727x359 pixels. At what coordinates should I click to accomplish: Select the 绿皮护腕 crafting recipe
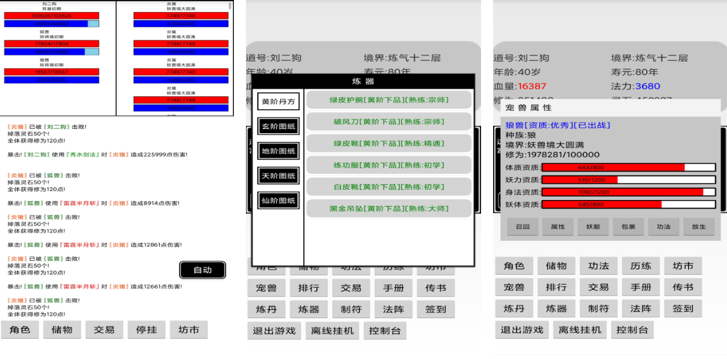(389, 100)
